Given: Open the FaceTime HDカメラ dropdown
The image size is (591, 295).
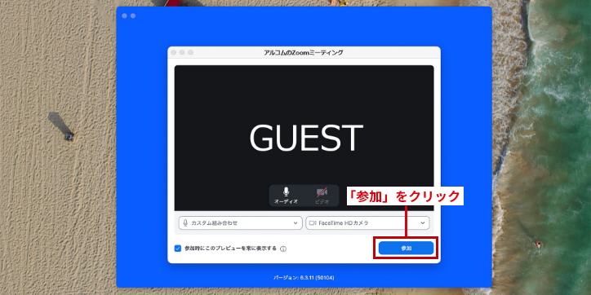Looking at the screenshot, I should pos(367,222).
